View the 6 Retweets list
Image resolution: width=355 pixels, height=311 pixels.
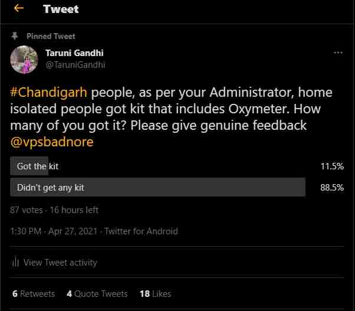click(x=34, y=294)
